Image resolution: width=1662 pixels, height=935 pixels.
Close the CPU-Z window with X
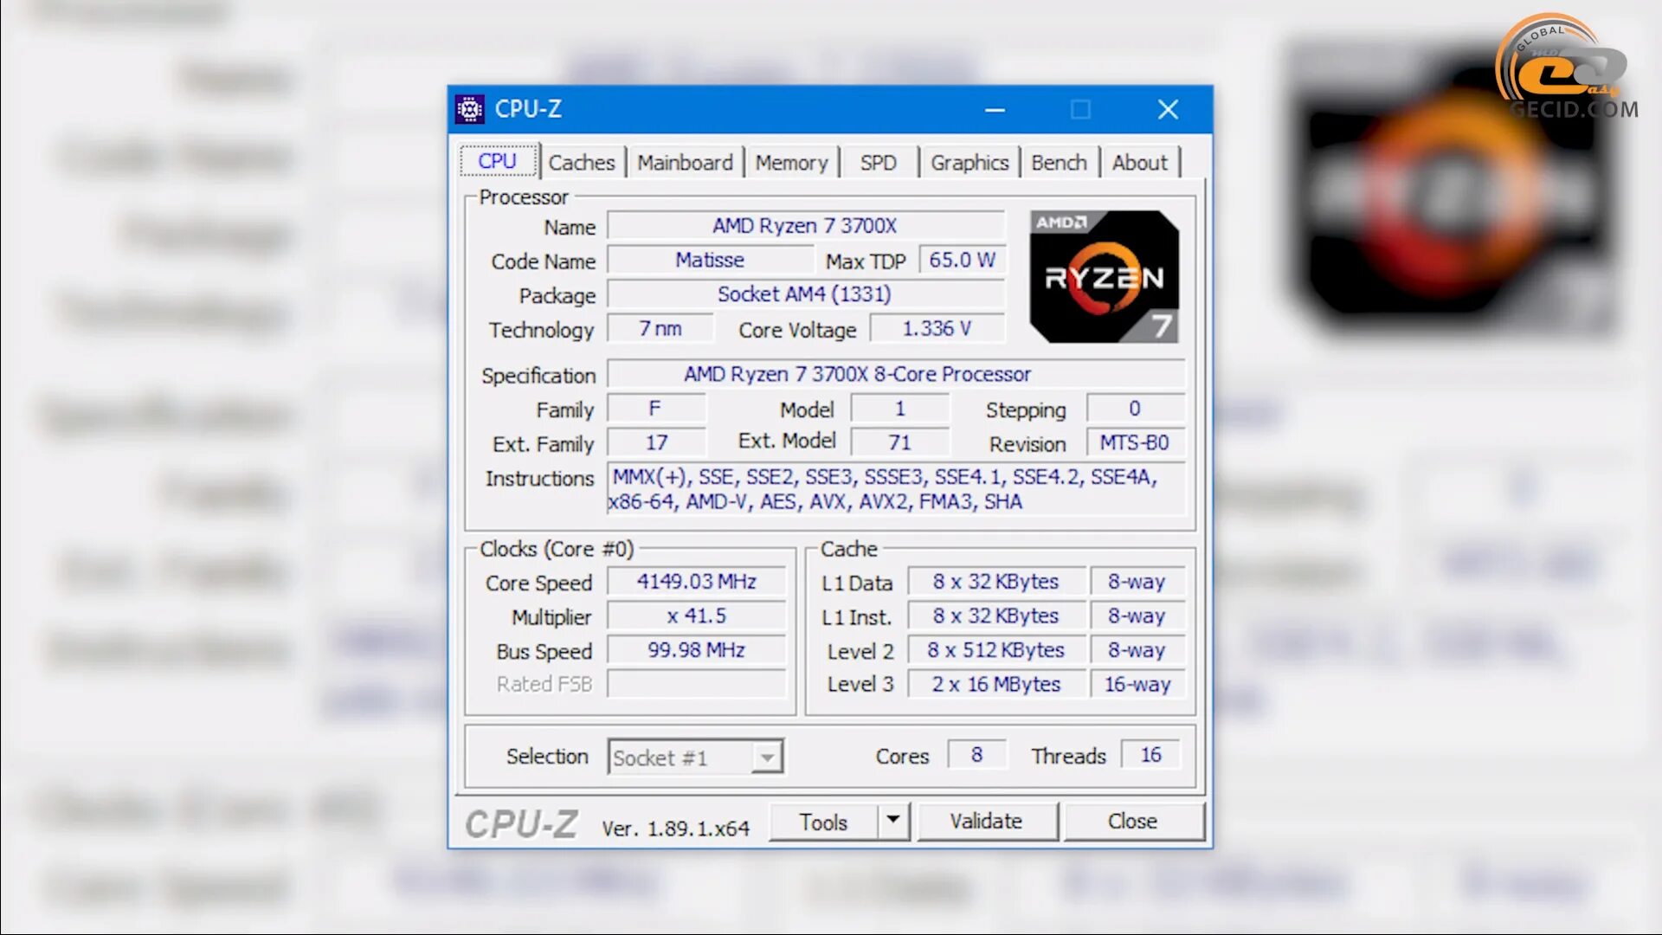click(x=1168, y=110)
